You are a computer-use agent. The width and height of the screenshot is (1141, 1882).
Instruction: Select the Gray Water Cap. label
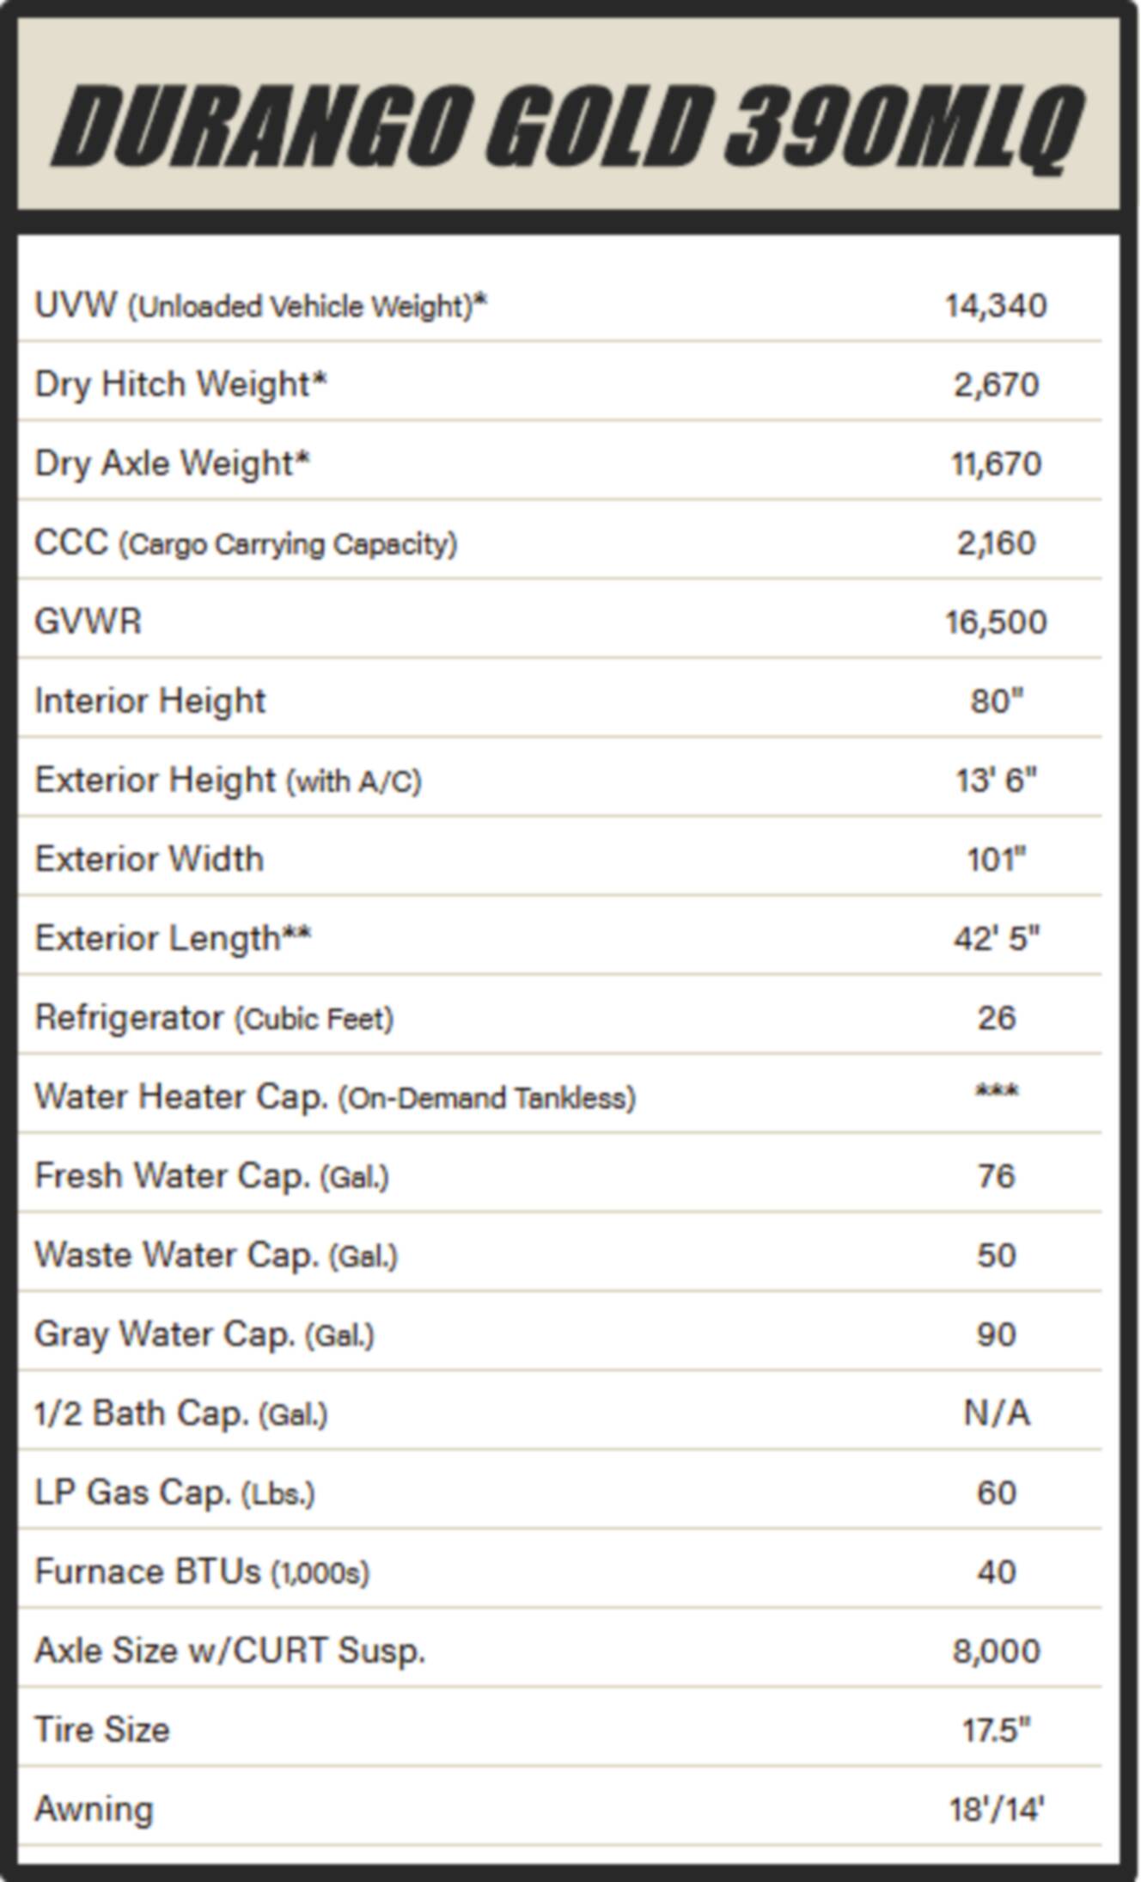click(204, 1334)
